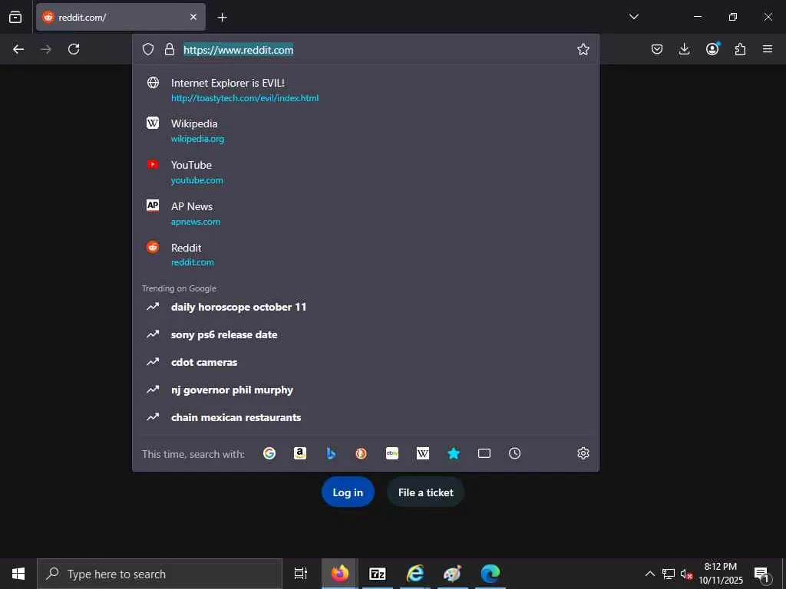Open a new tab with the plus button
The width and height of the screenshot is (786, 589).
tap(222, 18)
